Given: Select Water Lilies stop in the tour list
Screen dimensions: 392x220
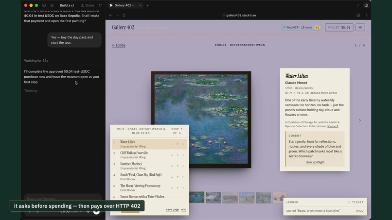Looking at the screenshot, I should coord(149,144).
